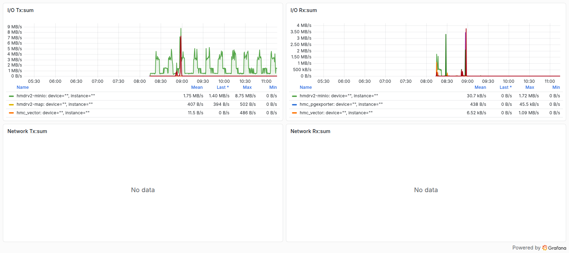Toggle hmdrv2-minio series in I/O Rx legend
569x253 pixels.
point(339,96)
